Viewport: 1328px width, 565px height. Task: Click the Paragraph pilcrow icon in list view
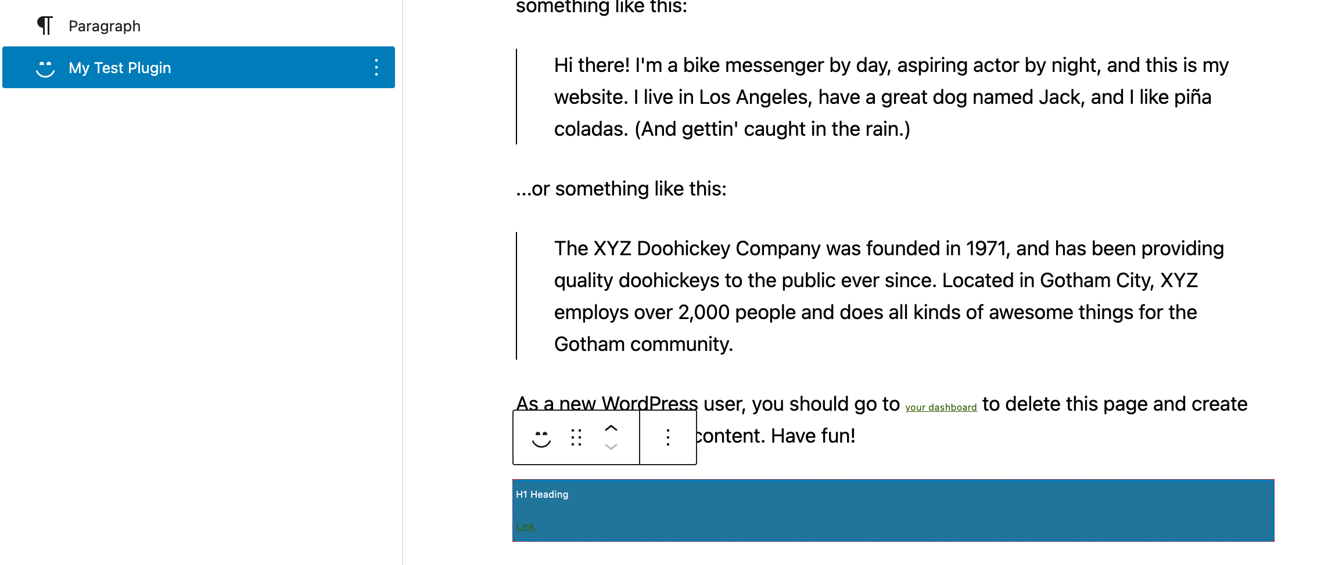pos(44,26)
